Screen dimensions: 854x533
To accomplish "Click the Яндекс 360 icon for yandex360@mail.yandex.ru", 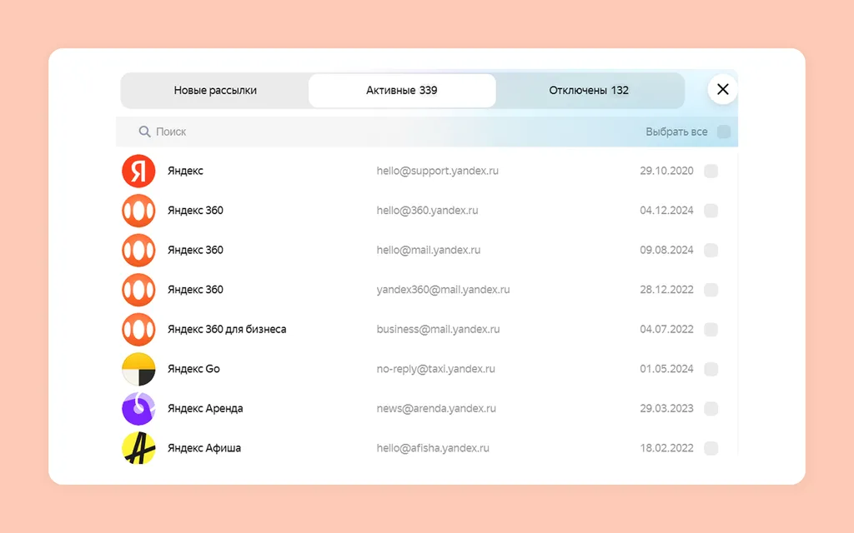I will pyautogui.click(x=138, y=290).
